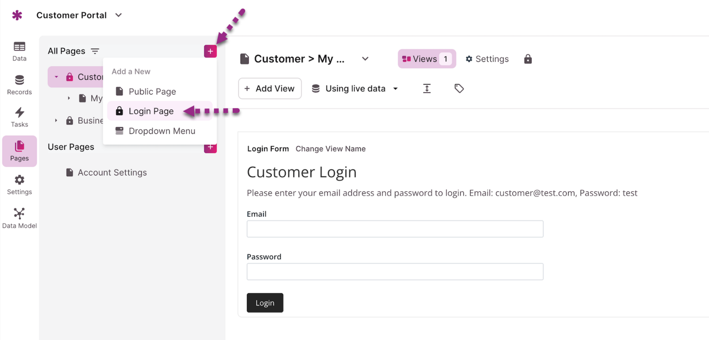Toggle the Views panel showing 1 view

pos(426,59)
